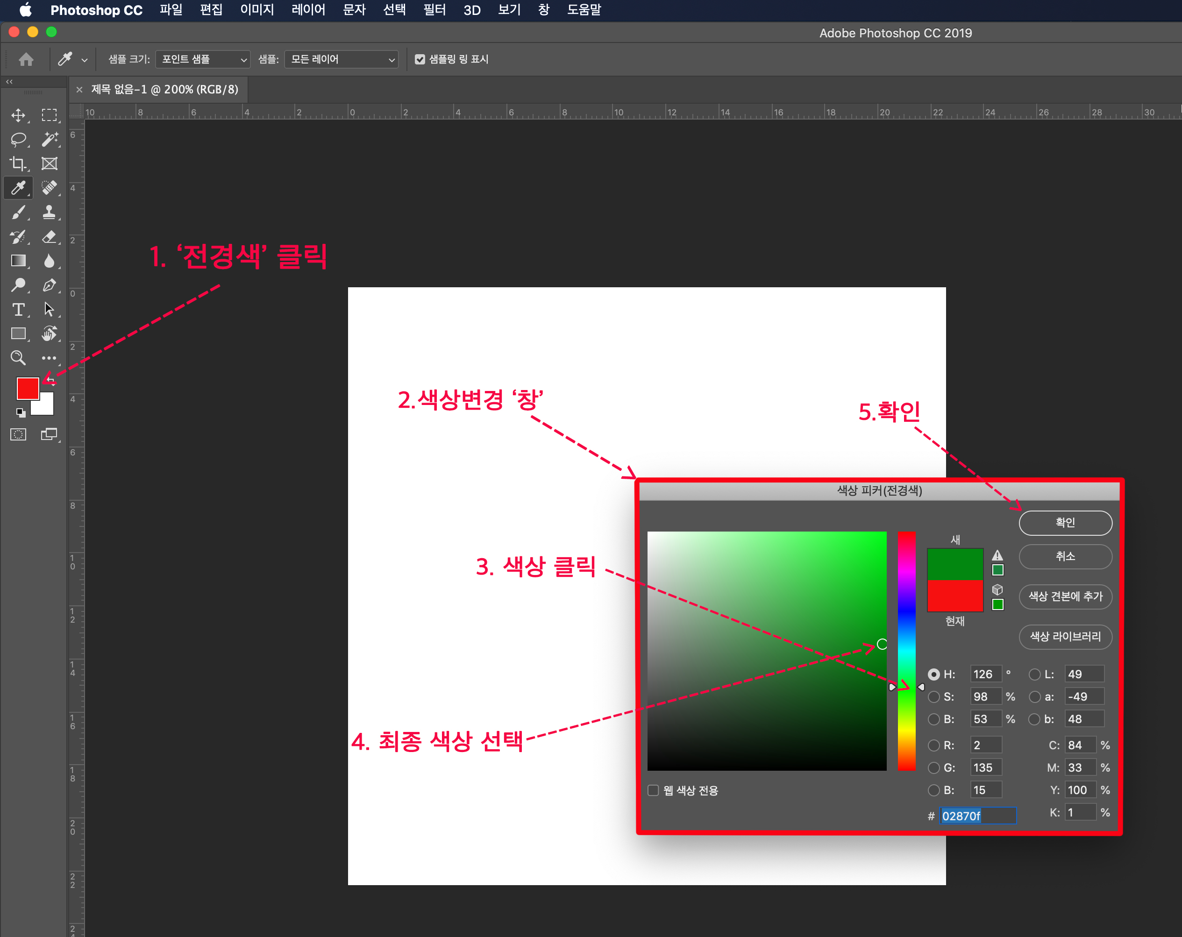This screenshot has height=937, width=1182.
Task: Open the 이미지 menu
Action: 256,10
